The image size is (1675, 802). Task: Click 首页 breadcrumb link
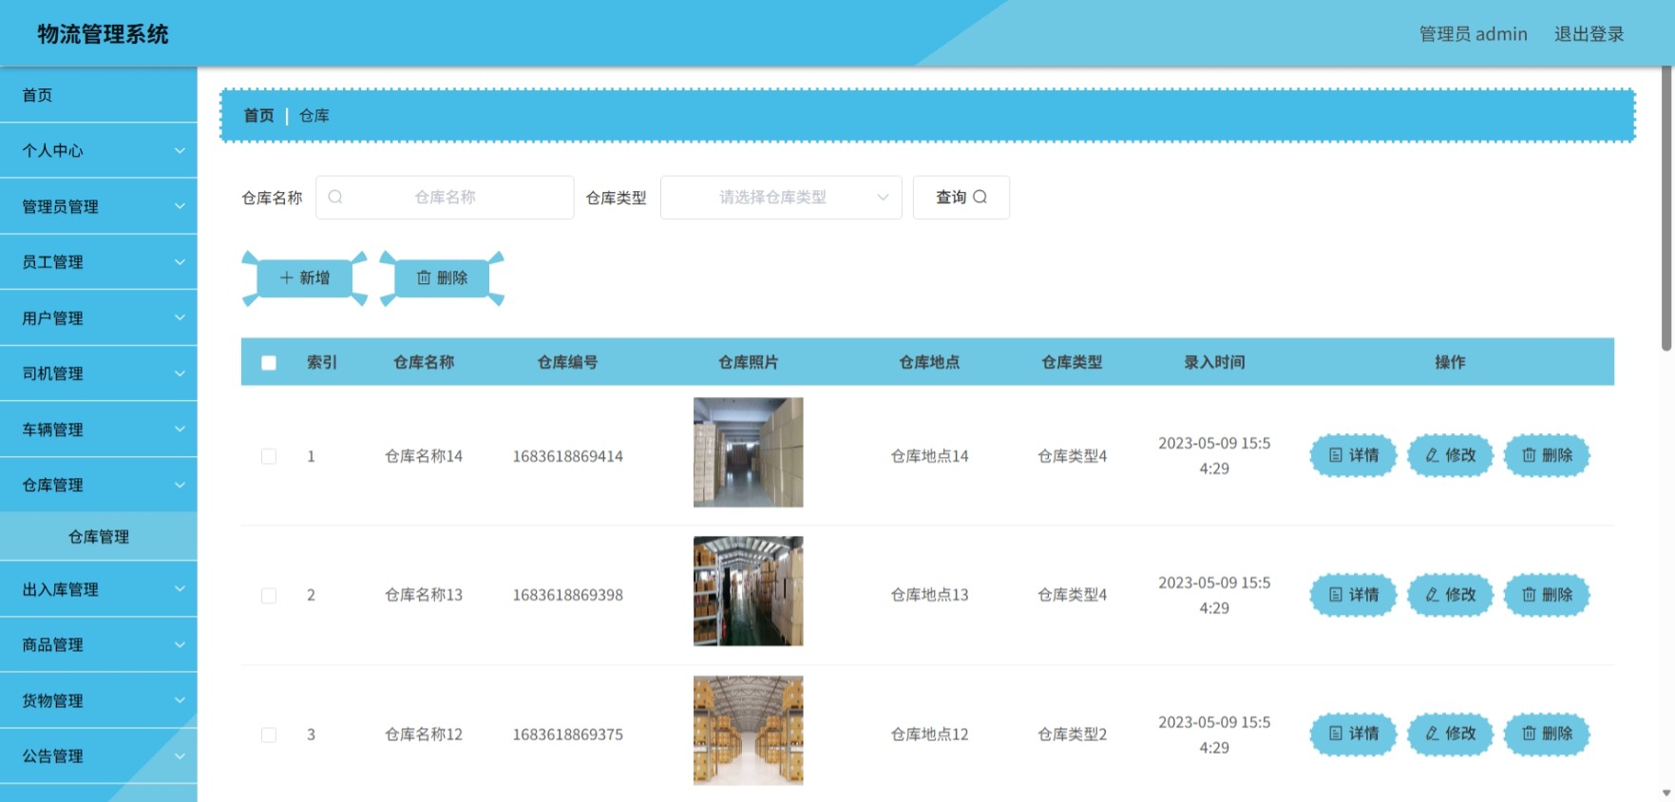point(258,115)
